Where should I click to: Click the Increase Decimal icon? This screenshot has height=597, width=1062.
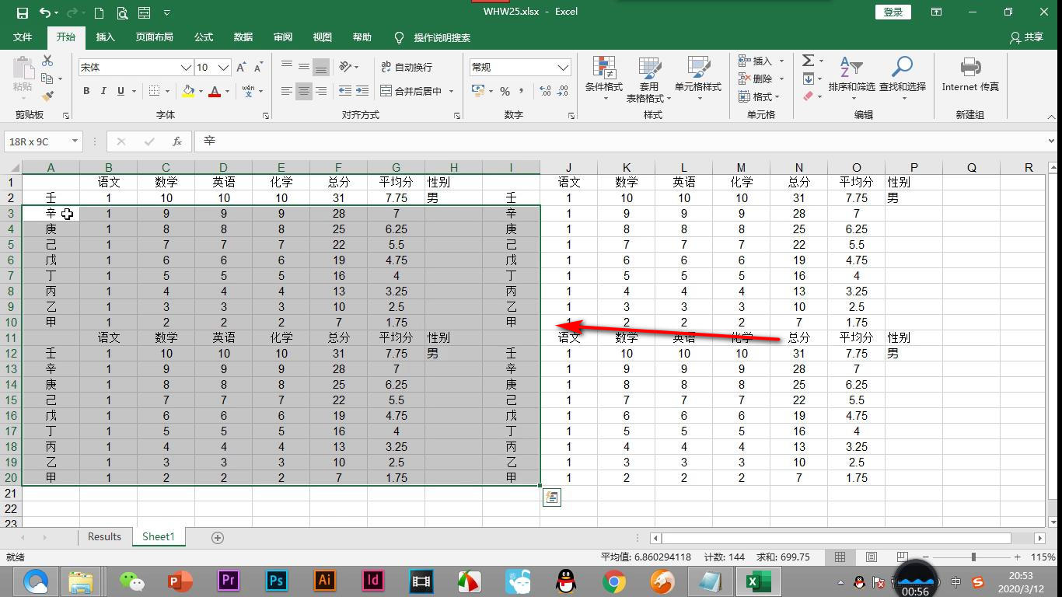(545, 91)
